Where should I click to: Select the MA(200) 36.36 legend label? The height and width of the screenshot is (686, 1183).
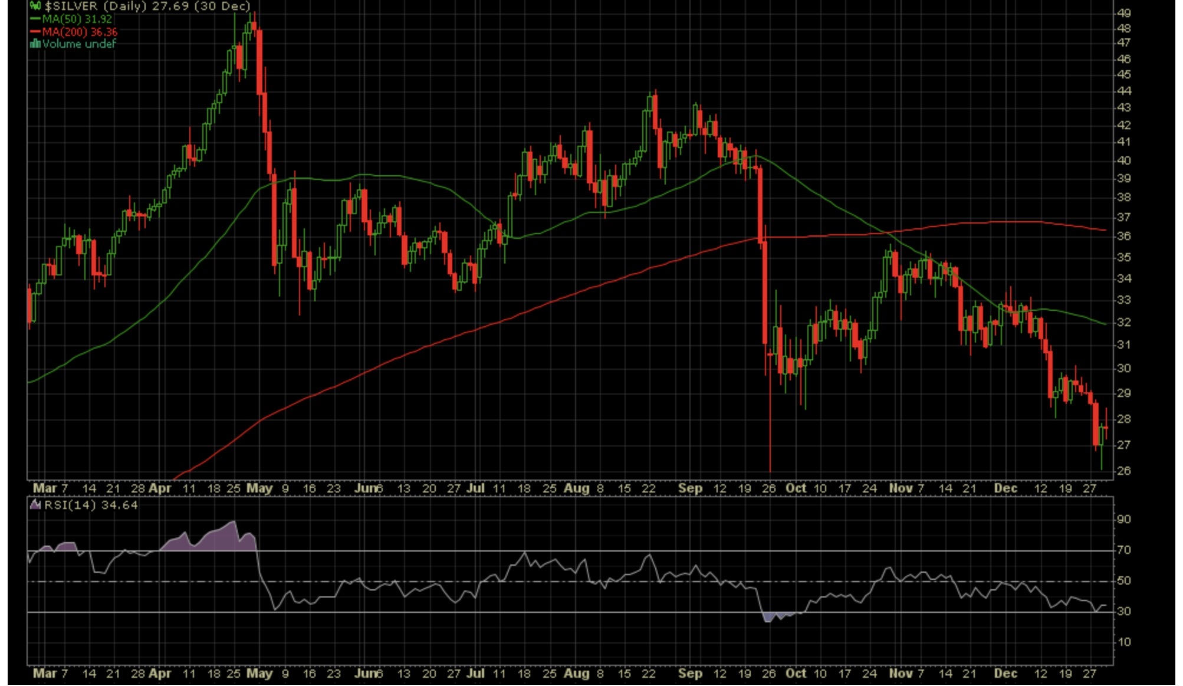pyautogui.click(x=80, y=32)
